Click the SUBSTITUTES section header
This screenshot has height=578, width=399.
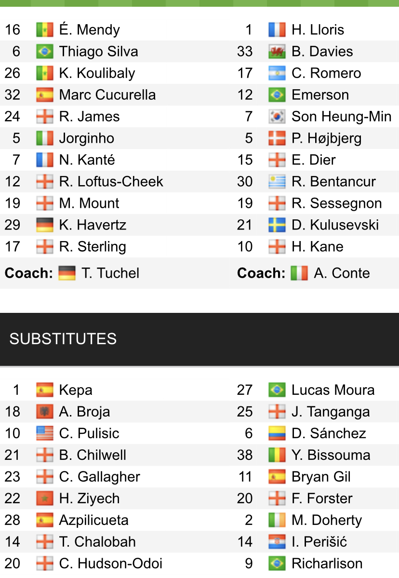coord(63,339)
